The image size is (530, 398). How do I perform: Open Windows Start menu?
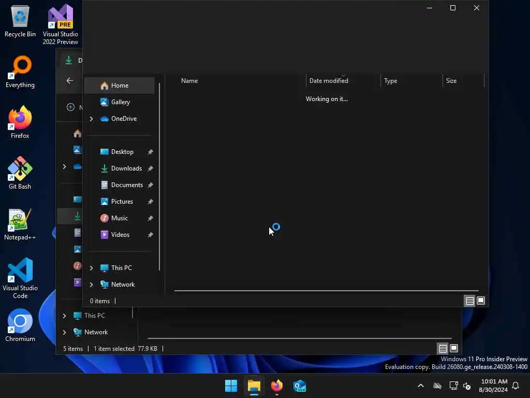coord(231,386)
